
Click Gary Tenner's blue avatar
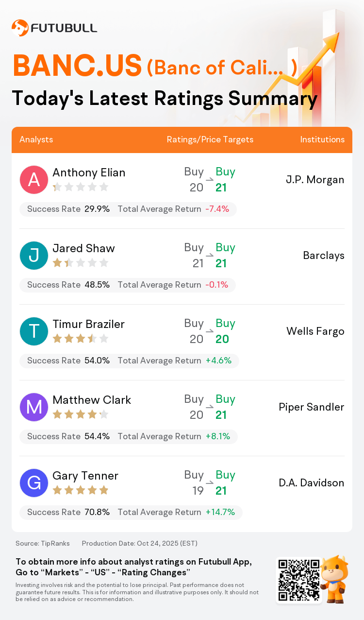pyautogui.click(x=34, y=483)
